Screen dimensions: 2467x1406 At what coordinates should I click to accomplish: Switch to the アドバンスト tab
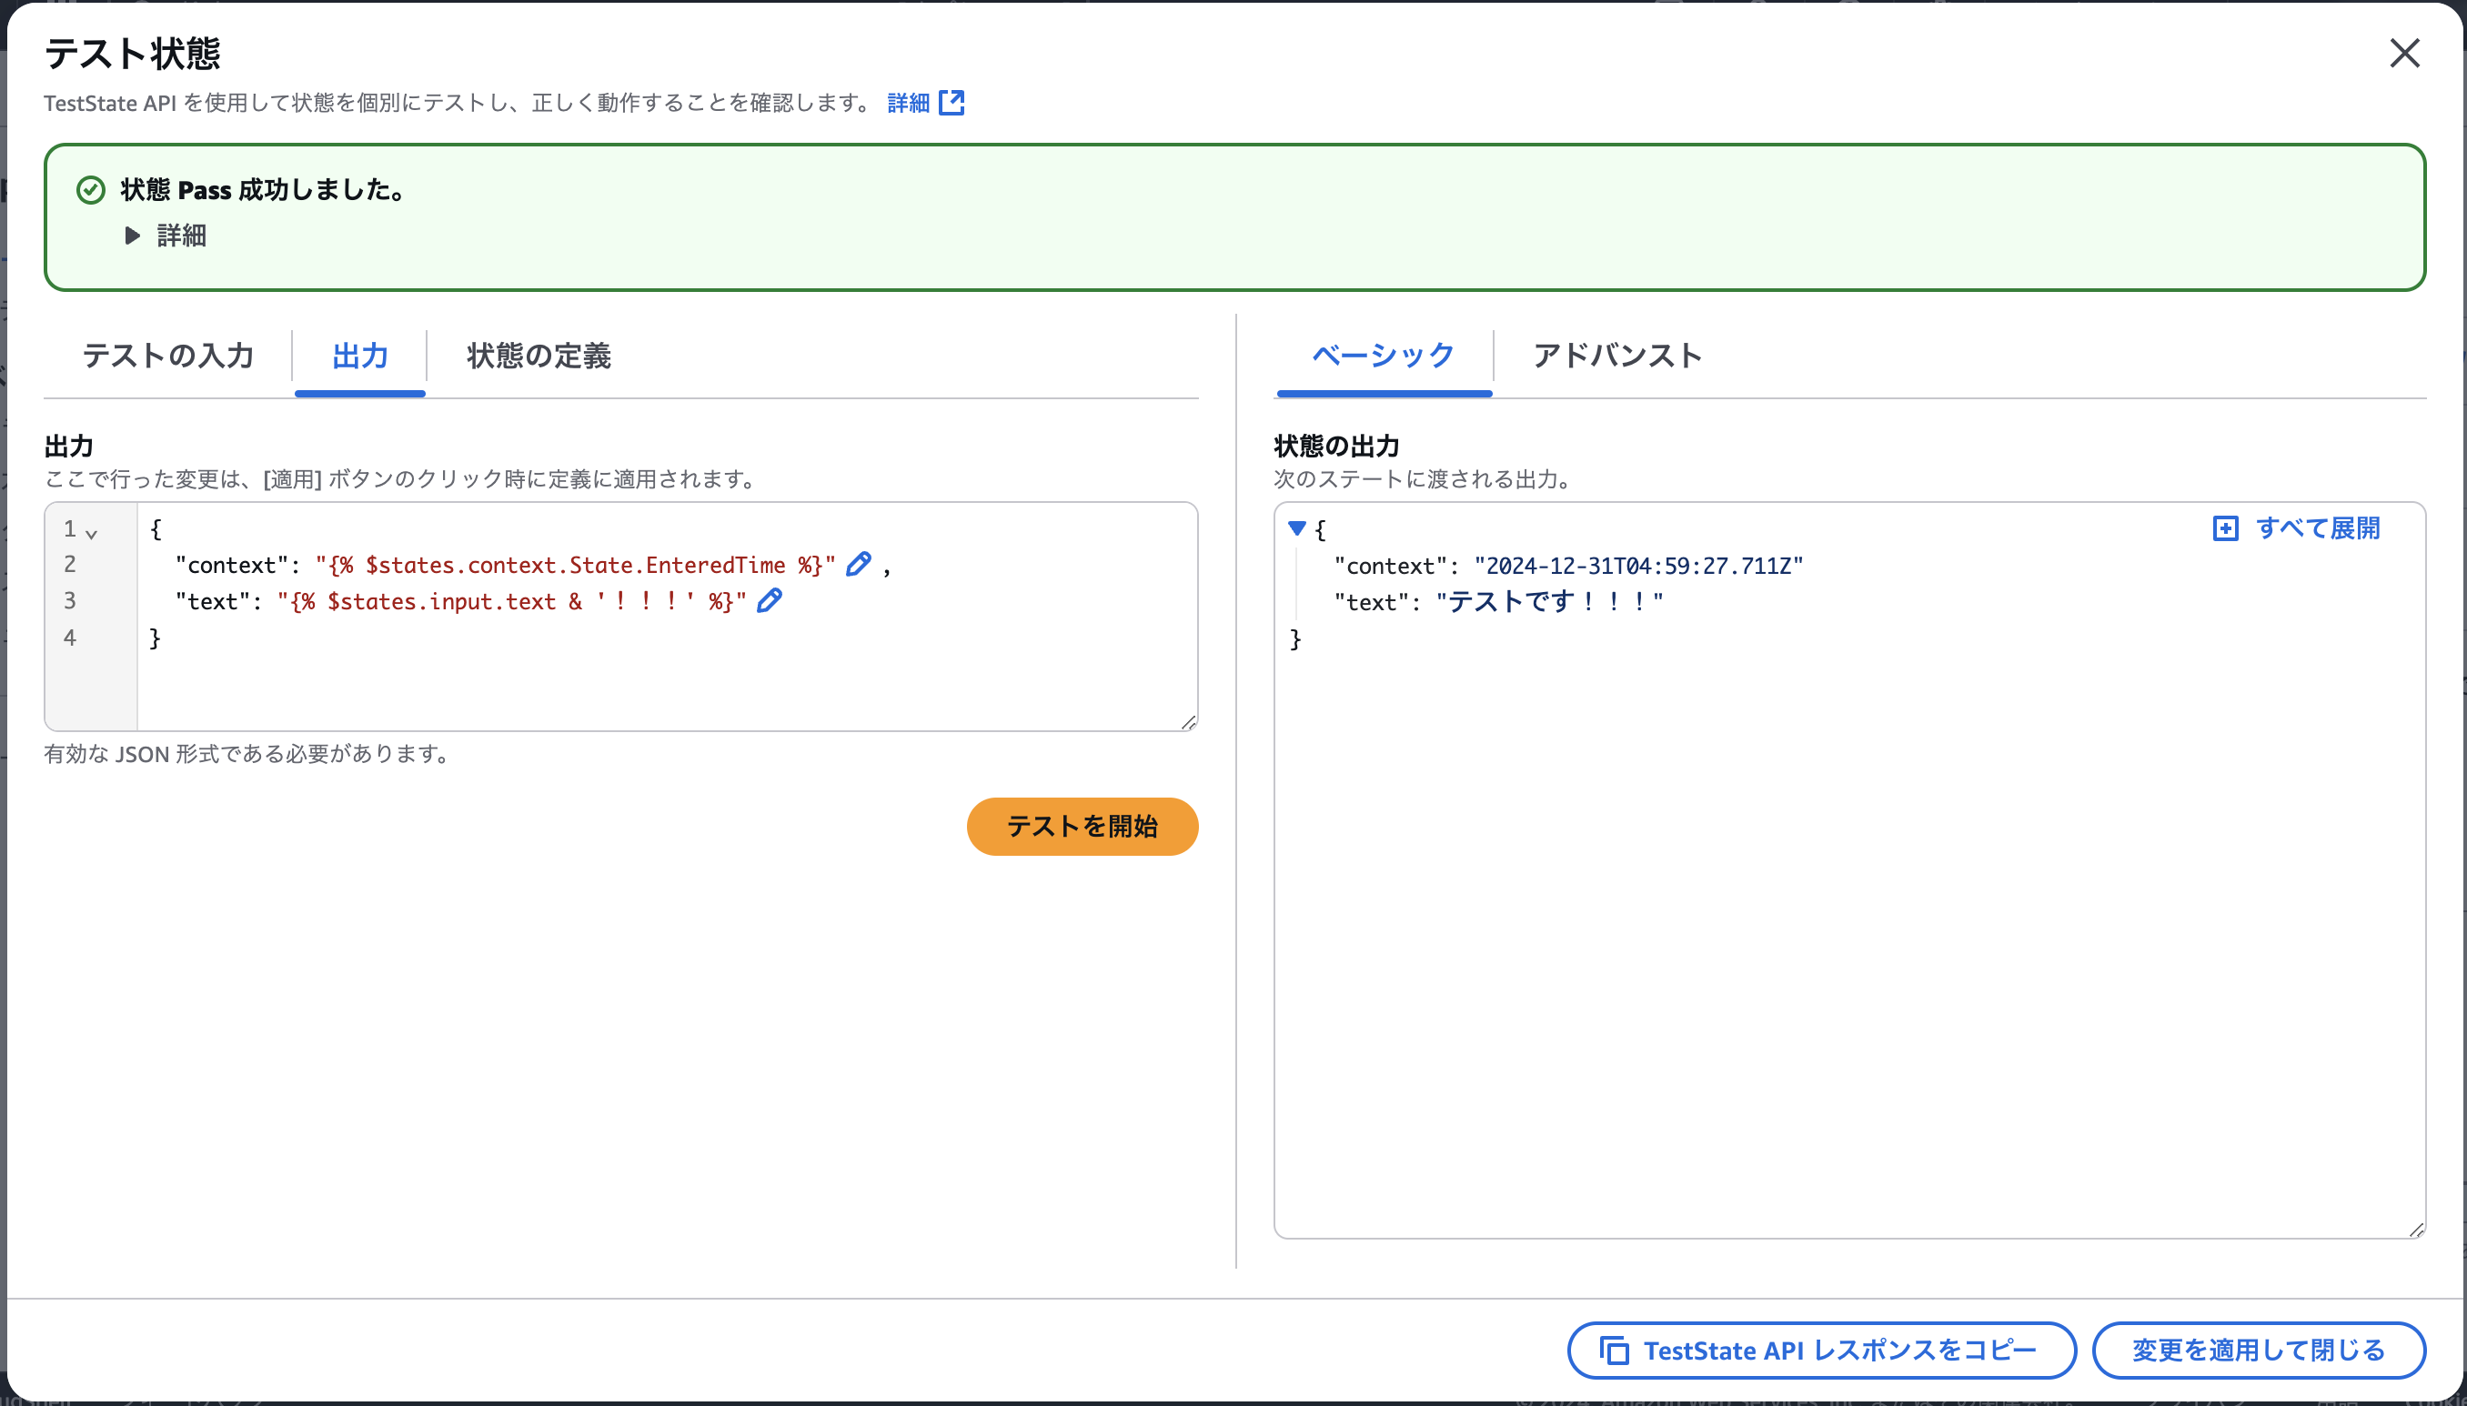pos(1617,357)
